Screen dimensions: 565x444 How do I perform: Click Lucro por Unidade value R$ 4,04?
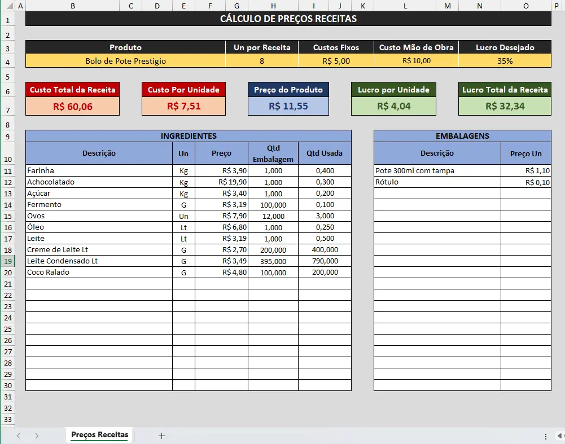[393, 106]
